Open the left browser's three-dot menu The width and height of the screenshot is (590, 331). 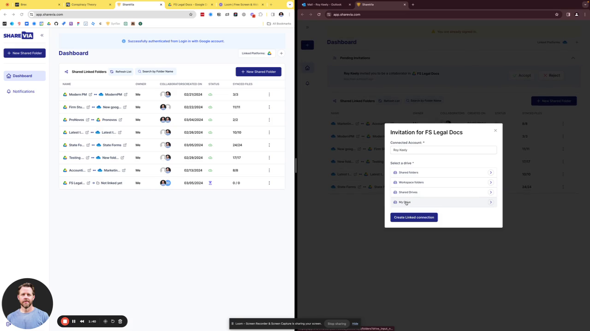coord(289,14)
